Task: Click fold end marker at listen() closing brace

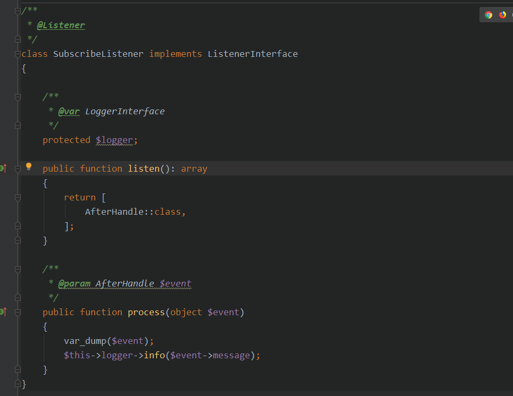Action: [18, 240]
